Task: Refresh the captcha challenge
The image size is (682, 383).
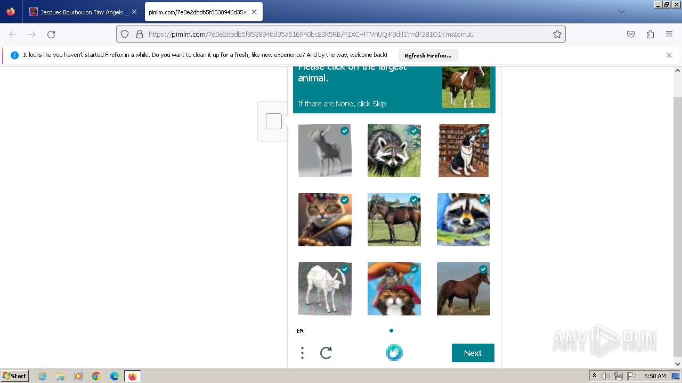Action: 326,353
